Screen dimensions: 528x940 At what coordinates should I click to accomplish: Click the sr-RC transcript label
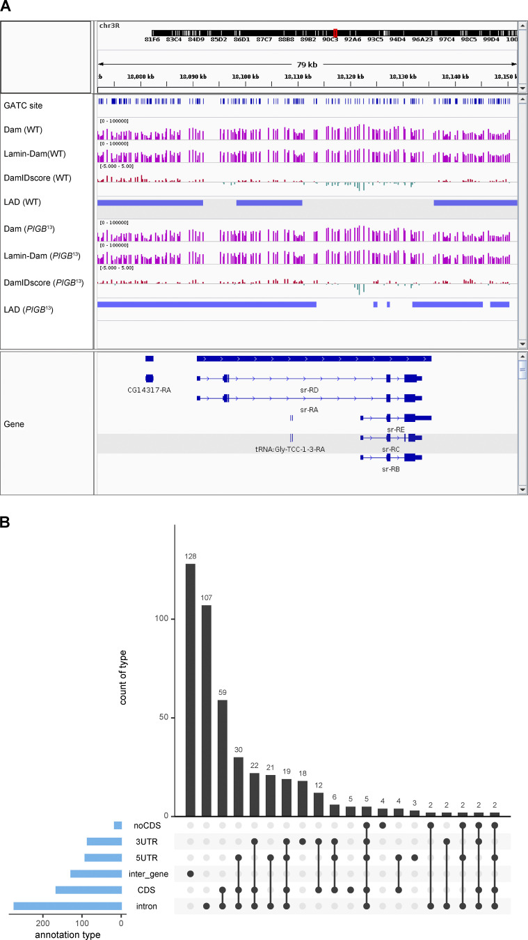[x=391, y=450]
